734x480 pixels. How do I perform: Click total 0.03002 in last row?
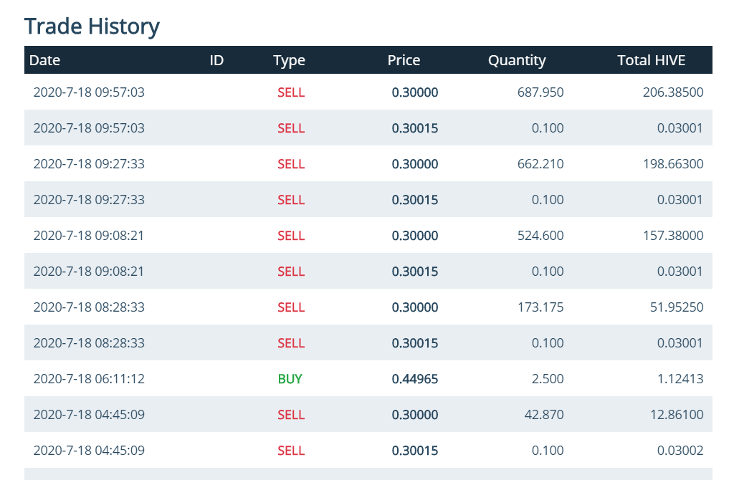click(x=680, y=451)
